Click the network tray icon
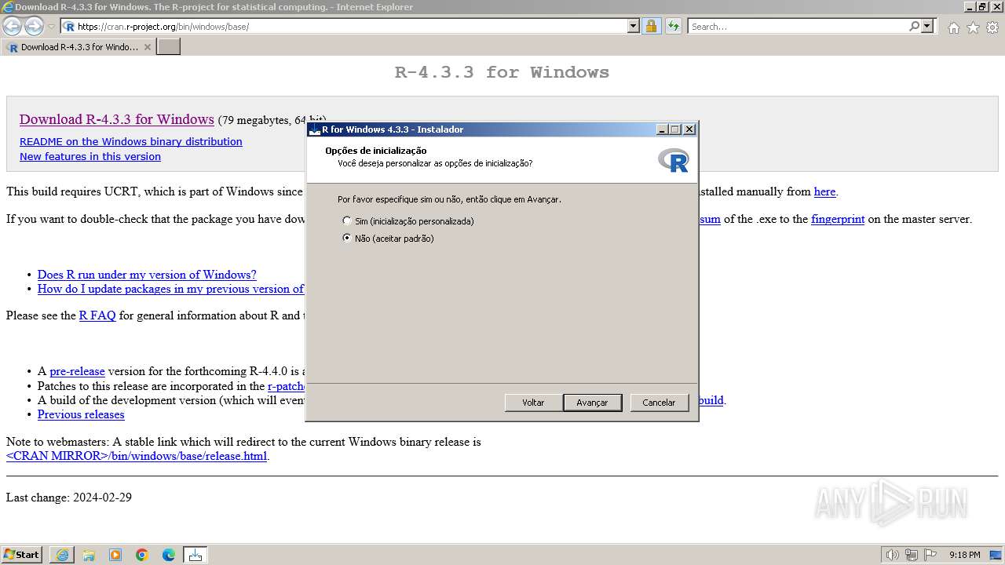 click(912, 555)
